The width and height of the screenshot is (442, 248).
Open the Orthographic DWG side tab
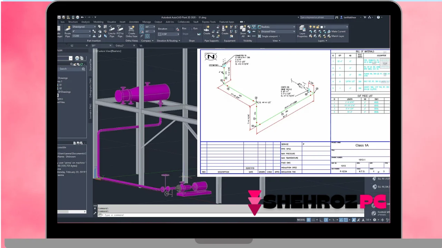coord(90,87)
